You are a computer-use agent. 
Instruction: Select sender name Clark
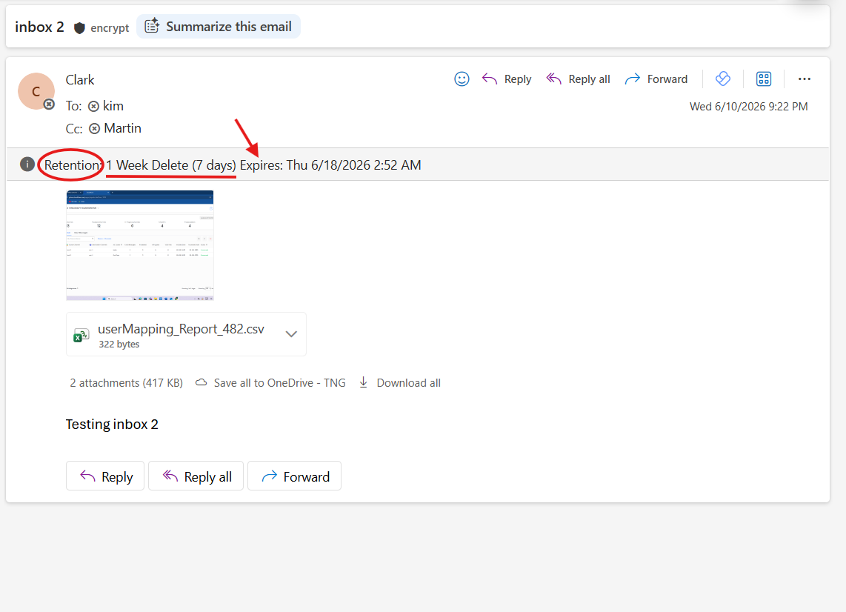80,80
